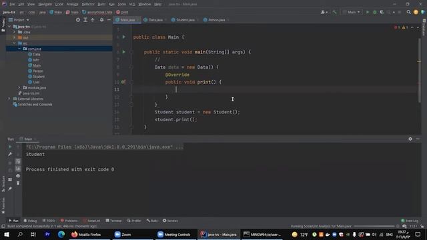Toggle soft-wrap icon in Run console
The height and width of the screenshot is (240, 427).
click(x=18, y=161)
